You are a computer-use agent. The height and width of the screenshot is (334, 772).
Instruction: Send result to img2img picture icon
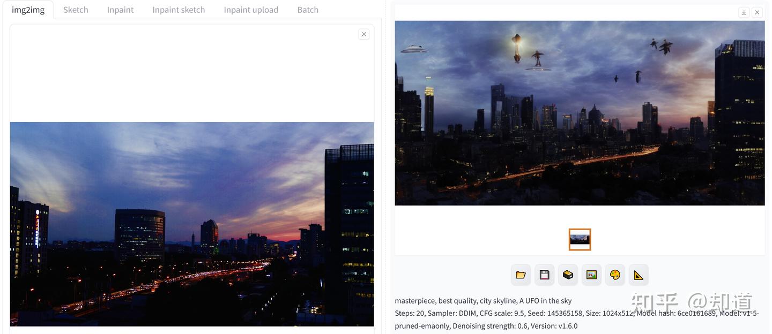(x=591, y=275)
